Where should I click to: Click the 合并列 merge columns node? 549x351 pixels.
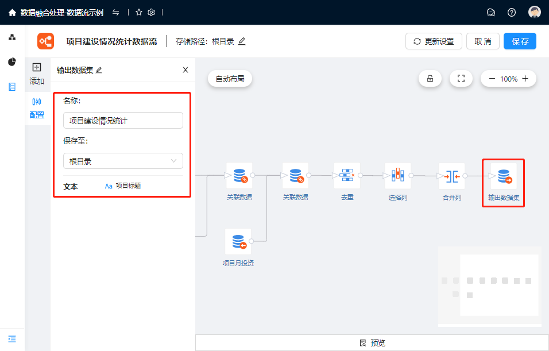tap(451, 176)
